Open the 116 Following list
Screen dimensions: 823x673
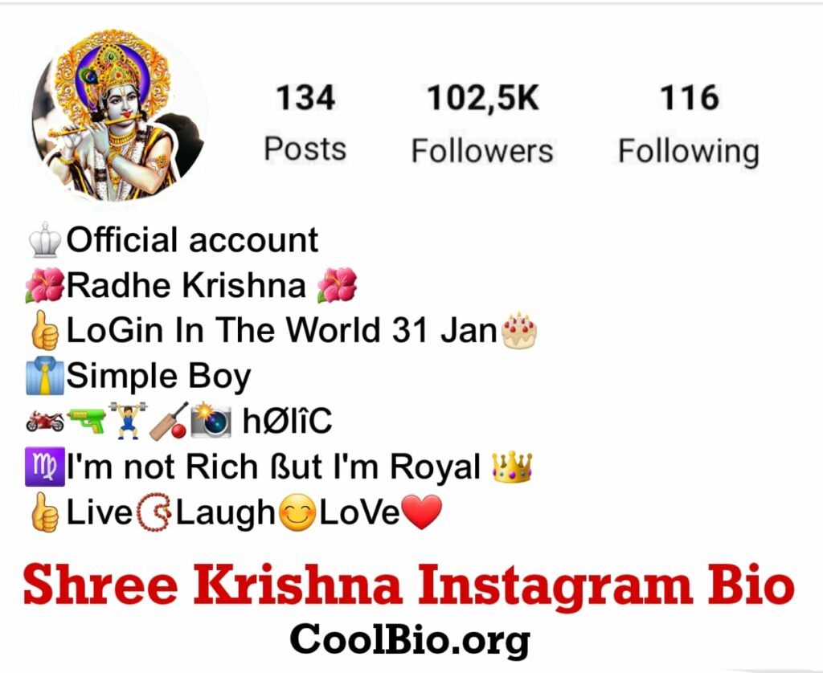coord(689,124)
